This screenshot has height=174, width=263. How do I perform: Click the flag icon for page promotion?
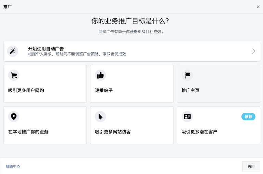pos(187,75)
